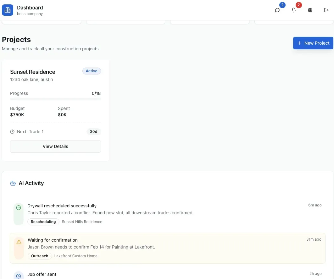Click the AI Activity robot icon
This screenshot has height=279, width=334.
13,183
